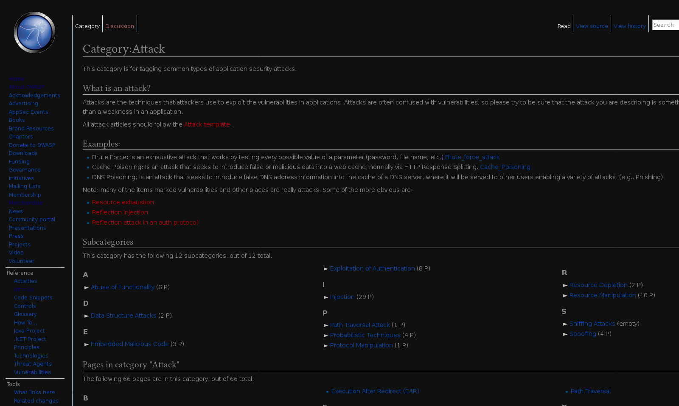The image size is (679, 406).
Task: Open the Brute_force_attack link
Action: [x=472, y=157]
